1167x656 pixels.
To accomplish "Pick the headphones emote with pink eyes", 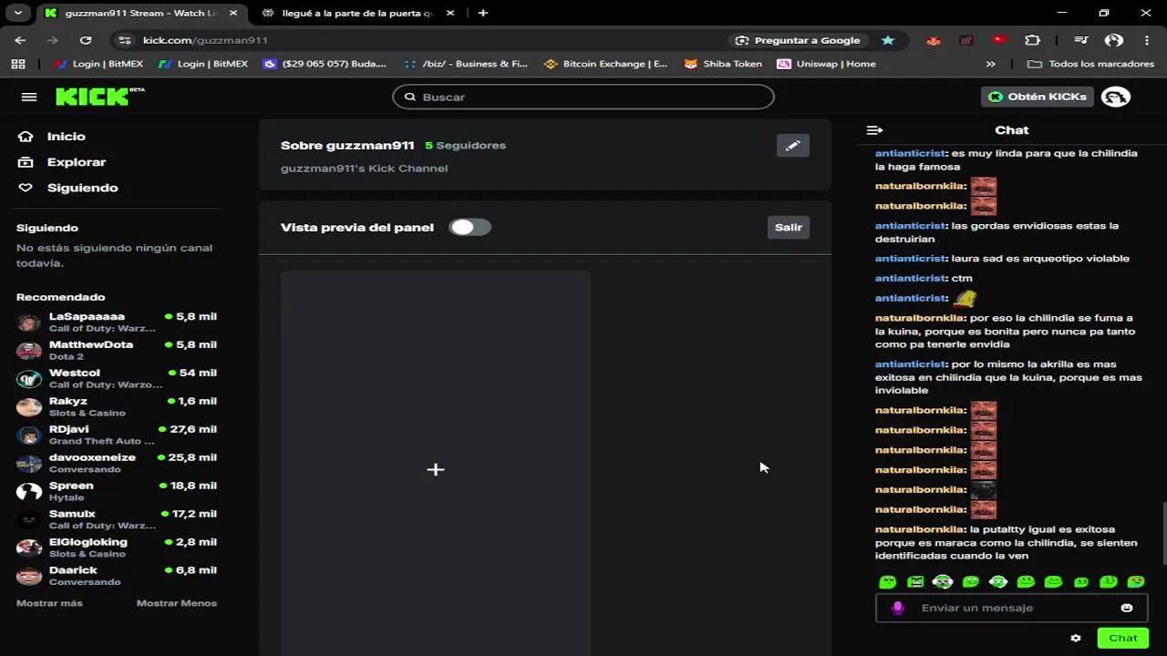I will pyautogui.click(x=943, y=581).
